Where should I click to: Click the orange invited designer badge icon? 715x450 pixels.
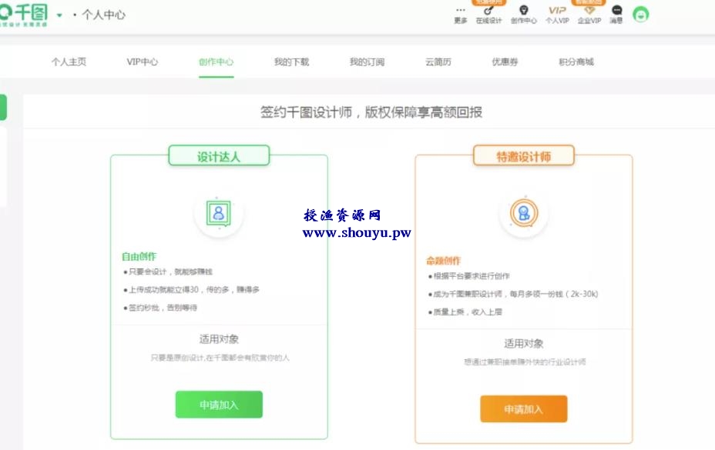[523, 213]
